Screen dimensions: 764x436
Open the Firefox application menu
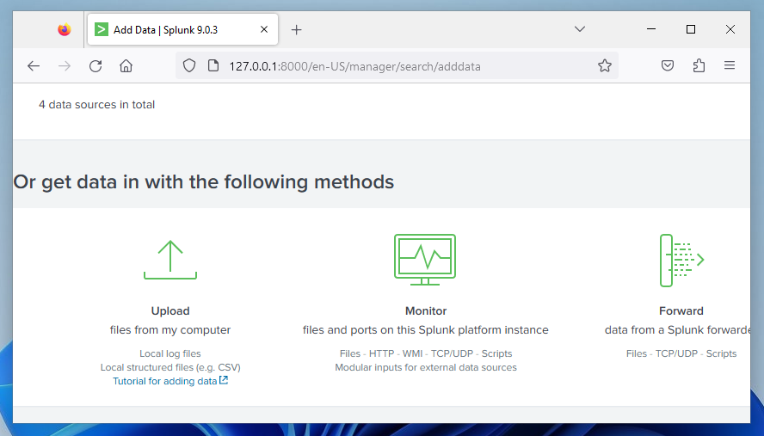[730, 65]
